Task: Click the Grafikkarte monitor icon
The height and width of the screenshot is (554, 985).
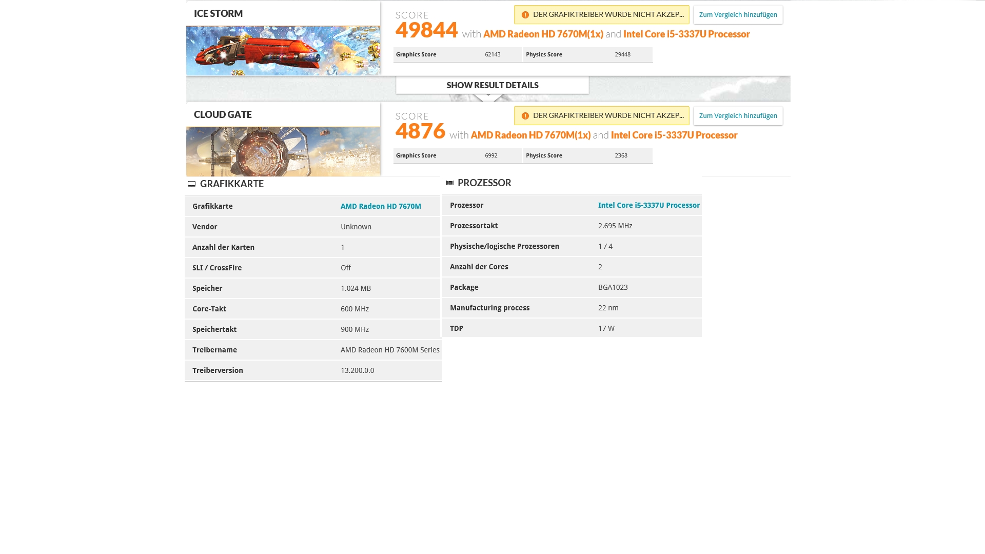Action: click(x=191, y=184)
